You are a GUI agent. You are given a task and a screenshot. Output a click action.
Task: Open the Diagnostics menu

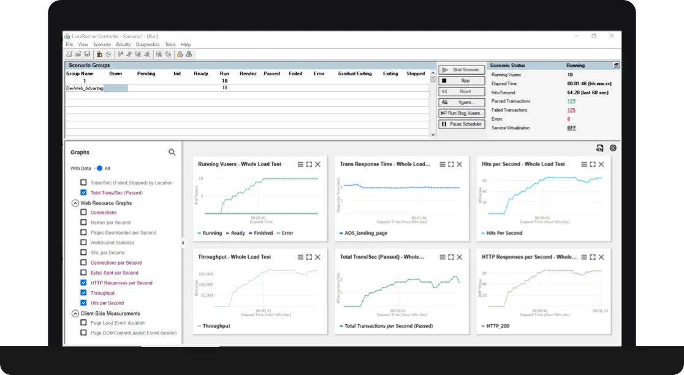[x=148, y=45]
